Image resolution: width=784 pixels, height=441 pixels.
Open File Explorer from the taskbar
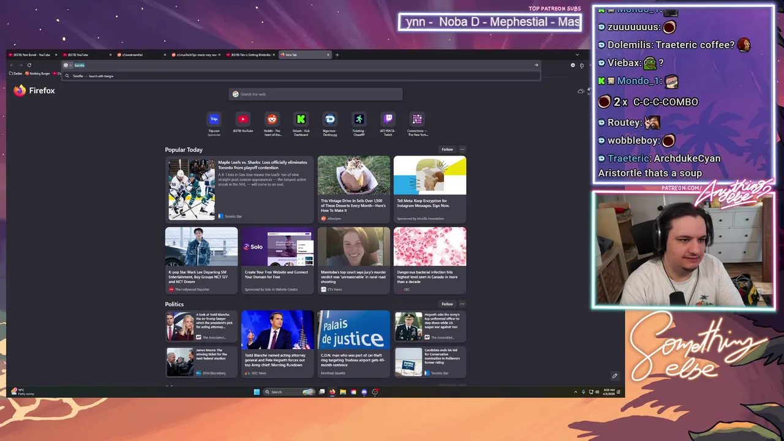pyautogui.click(x=343, y=392)
